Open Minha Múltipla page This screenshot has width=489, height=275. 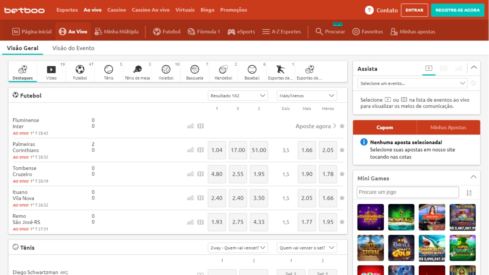pos(116,32)
